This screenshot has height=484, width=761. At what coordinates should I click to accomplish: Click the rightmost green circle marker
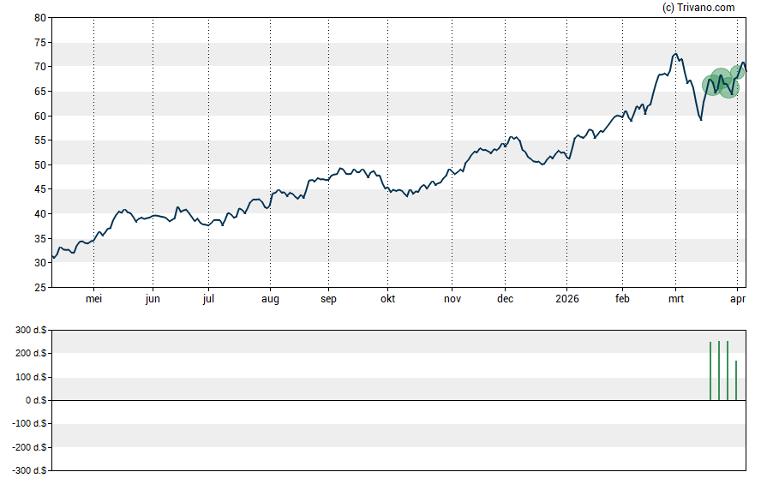click(738, 73)
